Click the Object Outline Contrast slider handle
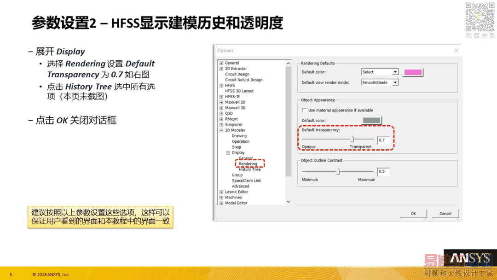The image size is (497, 280). pos(338,172)
